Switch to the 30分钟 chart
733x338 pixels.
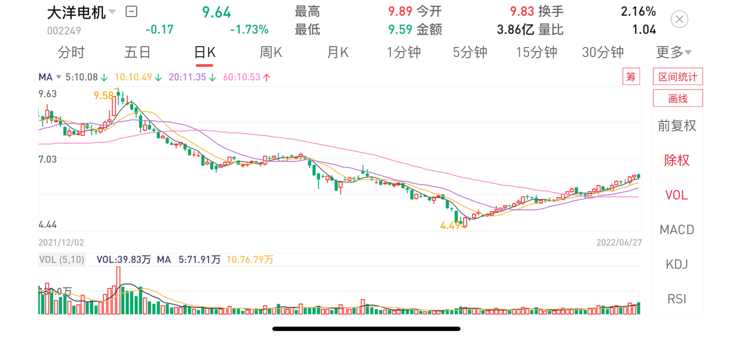tap(603, 52)
